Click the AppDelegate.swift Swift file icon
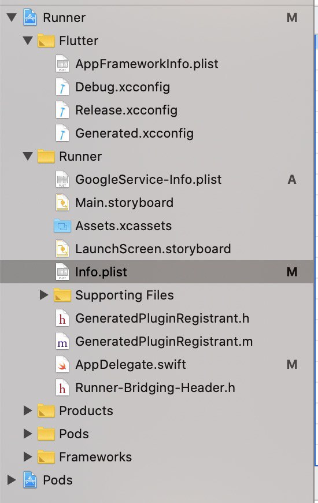 [x=62, y=364]
